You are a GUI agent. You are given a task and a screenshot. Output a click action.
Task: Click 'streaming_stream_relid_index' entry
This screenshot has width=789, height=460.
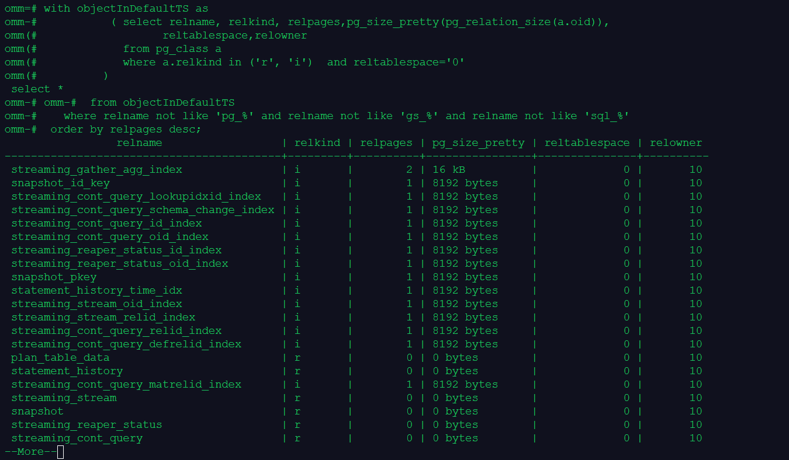103,317
